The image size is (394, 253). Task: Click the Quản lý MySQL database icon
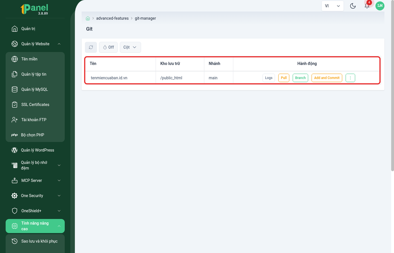(15, 89)
